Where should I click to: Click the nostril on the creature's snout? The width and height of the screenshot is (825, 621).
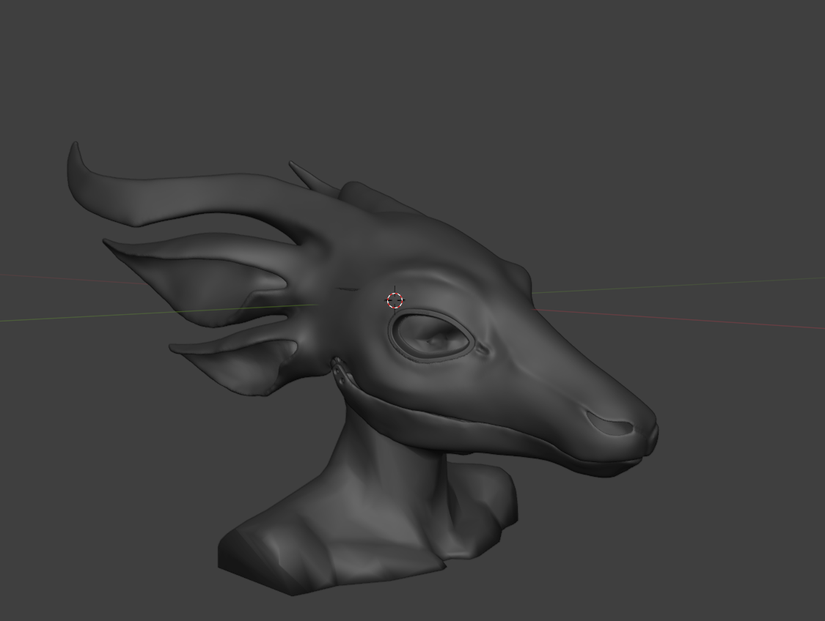click(x=609, y=423)
